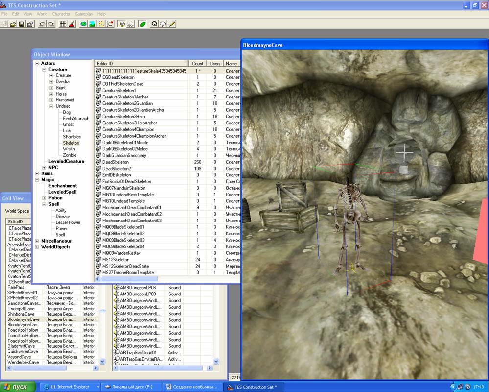489x392 pixels.
Task: Enable Path Grid editing mode
Action: (x=101, y=24)
